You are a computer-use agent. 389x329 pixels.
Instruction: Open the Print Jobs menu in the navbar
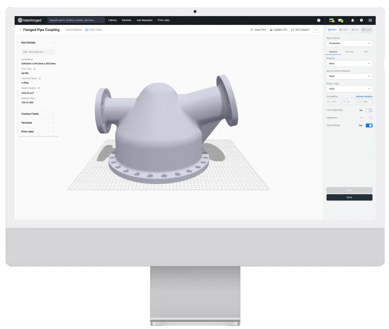click(x=164, y=20)
